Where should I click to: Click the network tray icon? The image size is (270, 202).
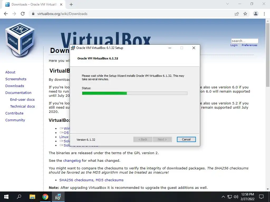coord(230,197)
